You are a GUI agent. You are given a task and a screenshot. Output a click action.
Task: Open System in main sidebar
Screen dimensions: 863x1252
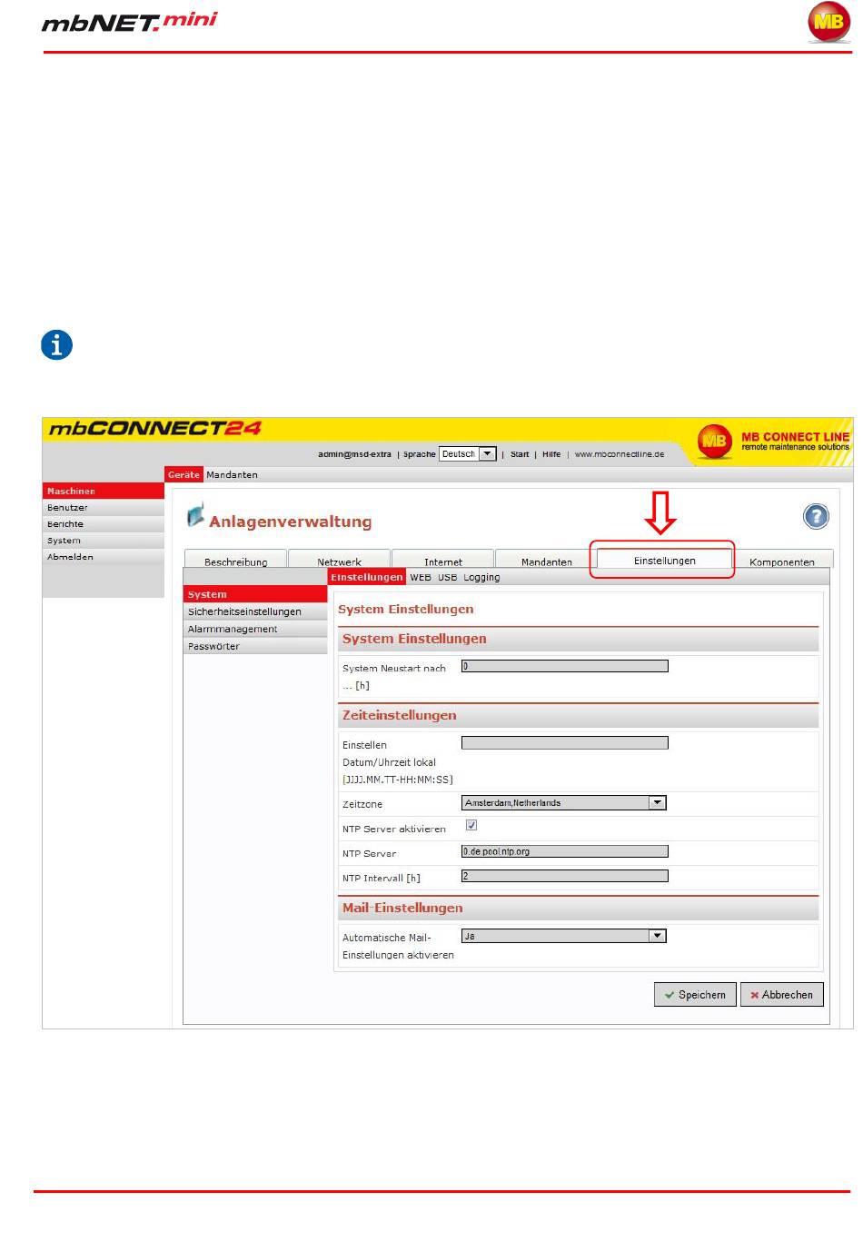(x=104, y=540)
